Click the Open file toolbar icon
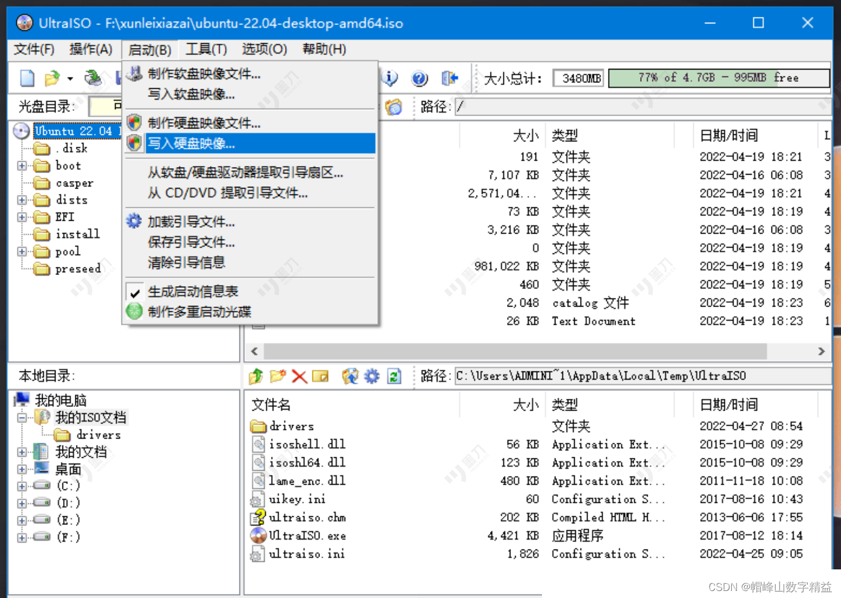 point(53,78)
